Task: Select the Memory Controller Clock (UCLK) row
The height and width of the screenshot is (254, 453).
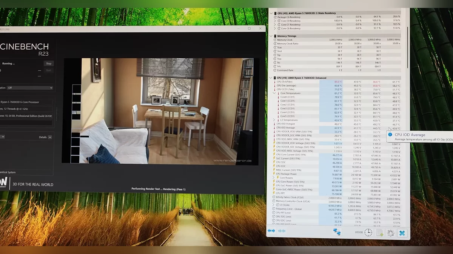Action: [337, 201]
